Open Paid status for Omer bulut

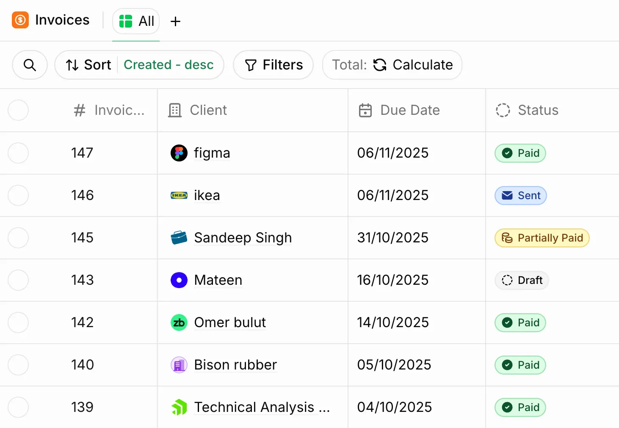point(520,322)
